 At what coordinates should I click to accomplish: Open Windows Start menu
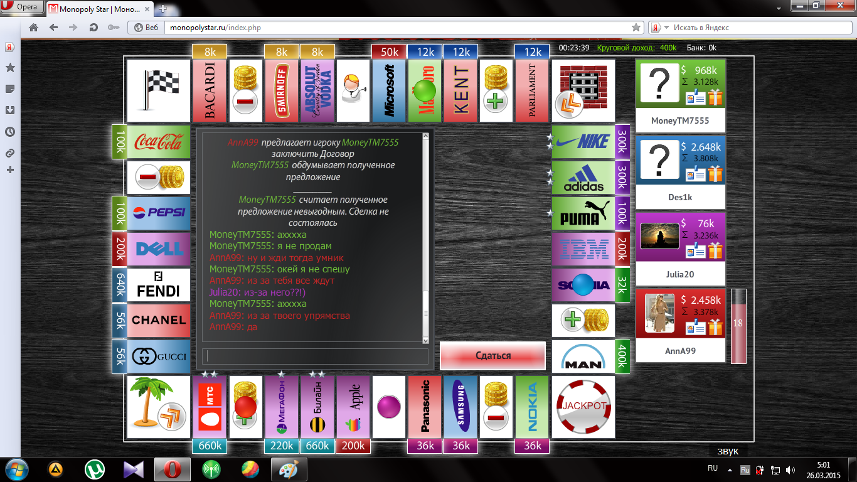16,469
